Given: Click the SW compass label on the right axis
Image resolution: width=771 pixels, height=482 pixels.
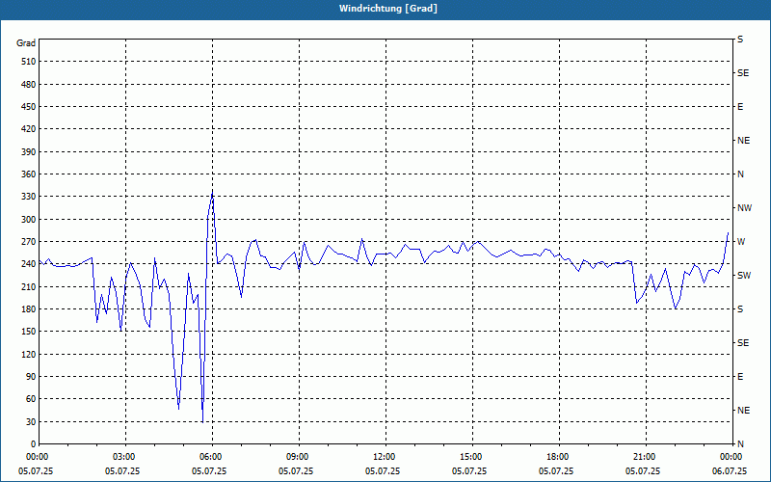Looking at the screenshot, I should point(744,276).
